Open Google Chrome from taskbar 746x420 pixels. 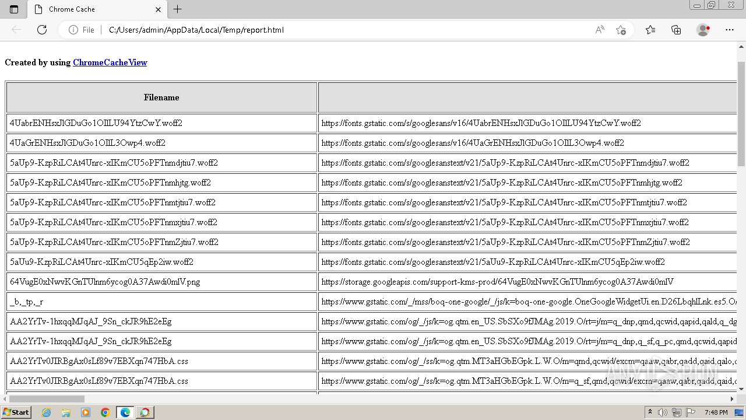click(105, 412)
